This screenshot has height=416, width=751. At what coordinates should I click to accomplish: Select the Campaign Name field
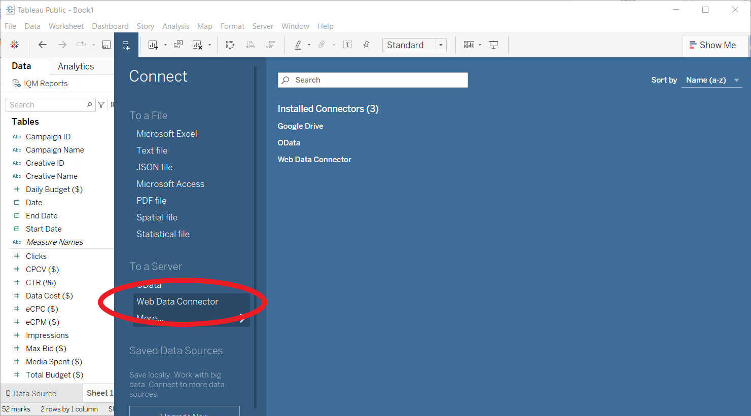[x=55, y=150]
